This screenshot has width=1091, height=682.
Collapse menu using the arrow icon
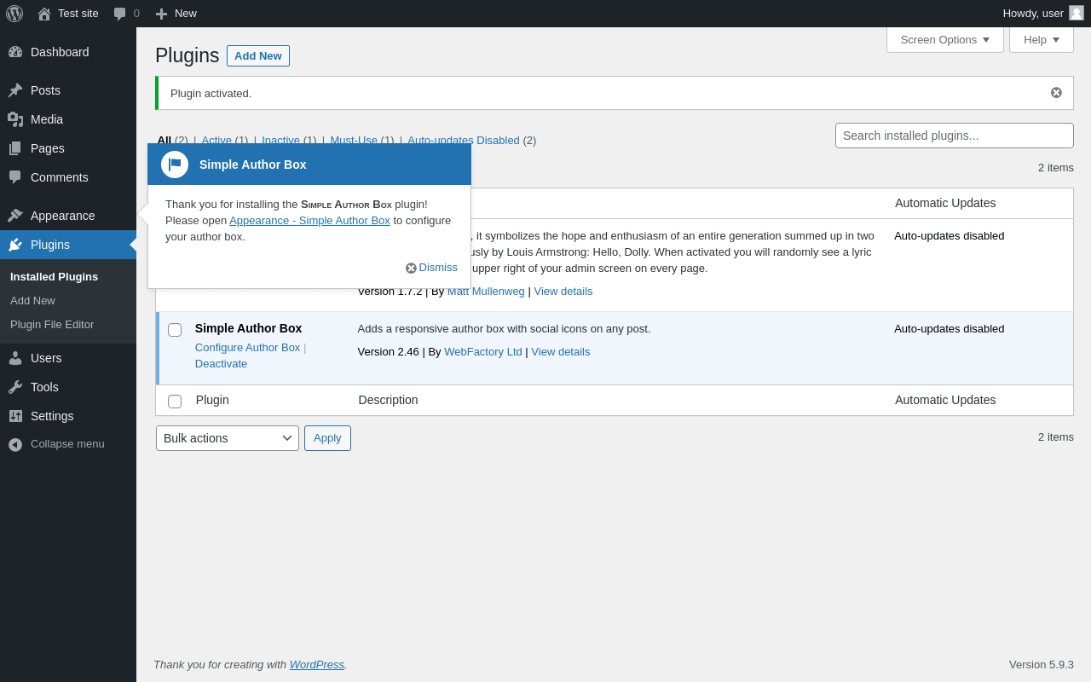pos(15,444)
